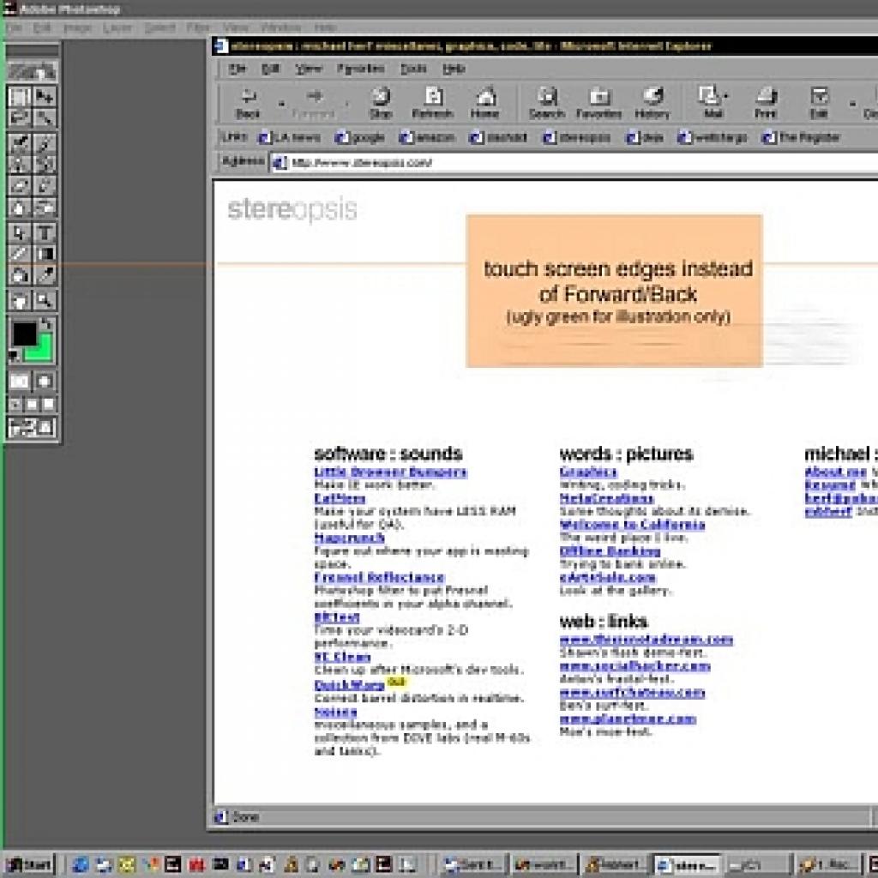Select the Gradient tool
The height and width of the screenshot is (878, 878).
point(45,254)
